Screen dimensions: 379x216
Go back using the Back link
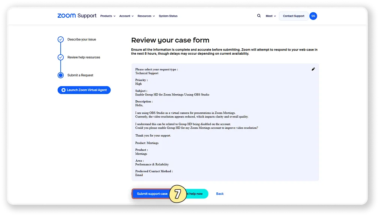click(x=220, y=194)
